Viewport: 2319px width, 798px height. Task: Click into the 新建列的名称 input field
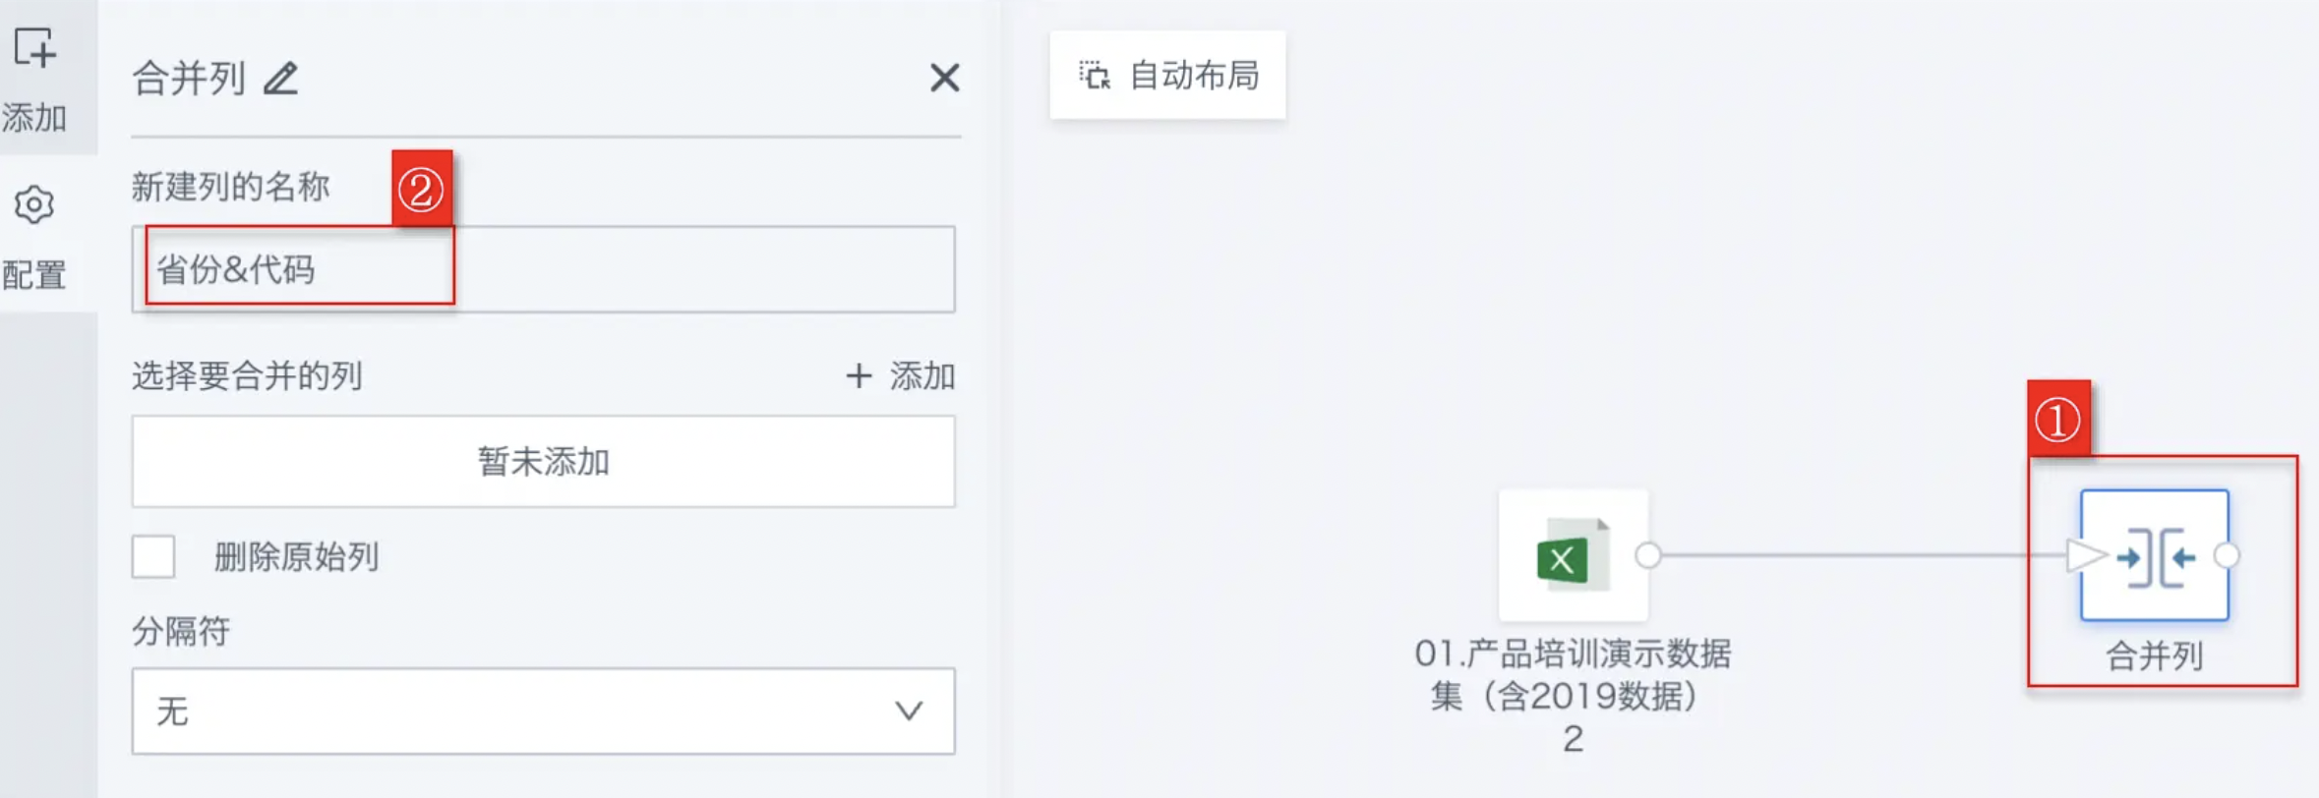pos(543,269)
